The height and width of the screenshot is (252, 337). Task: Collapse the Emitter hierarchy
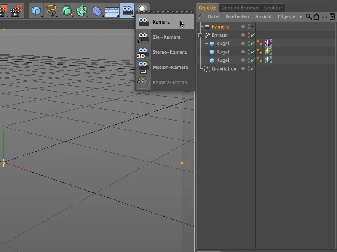point(201,35)
